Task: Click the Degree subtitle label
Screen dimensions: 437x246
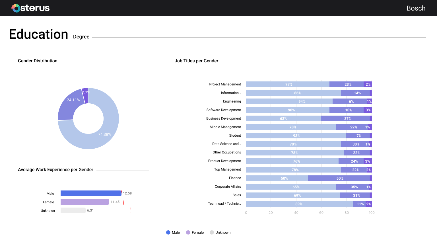Action: (x=81, y=37)
